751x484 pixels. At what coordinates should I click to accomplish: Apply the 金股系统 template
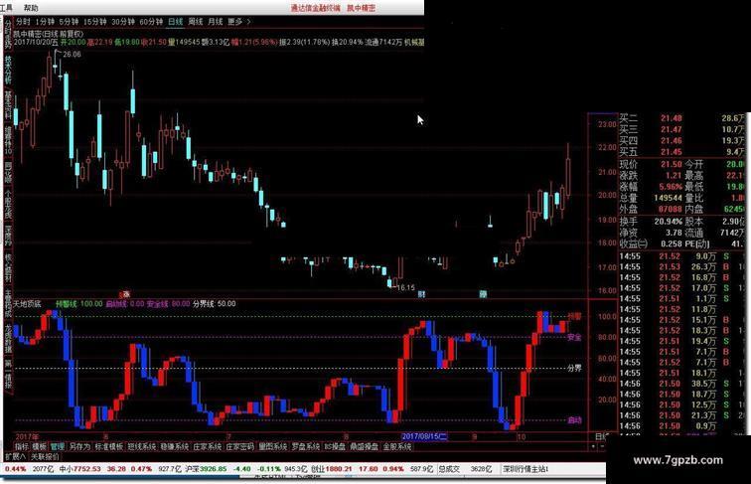397,446
